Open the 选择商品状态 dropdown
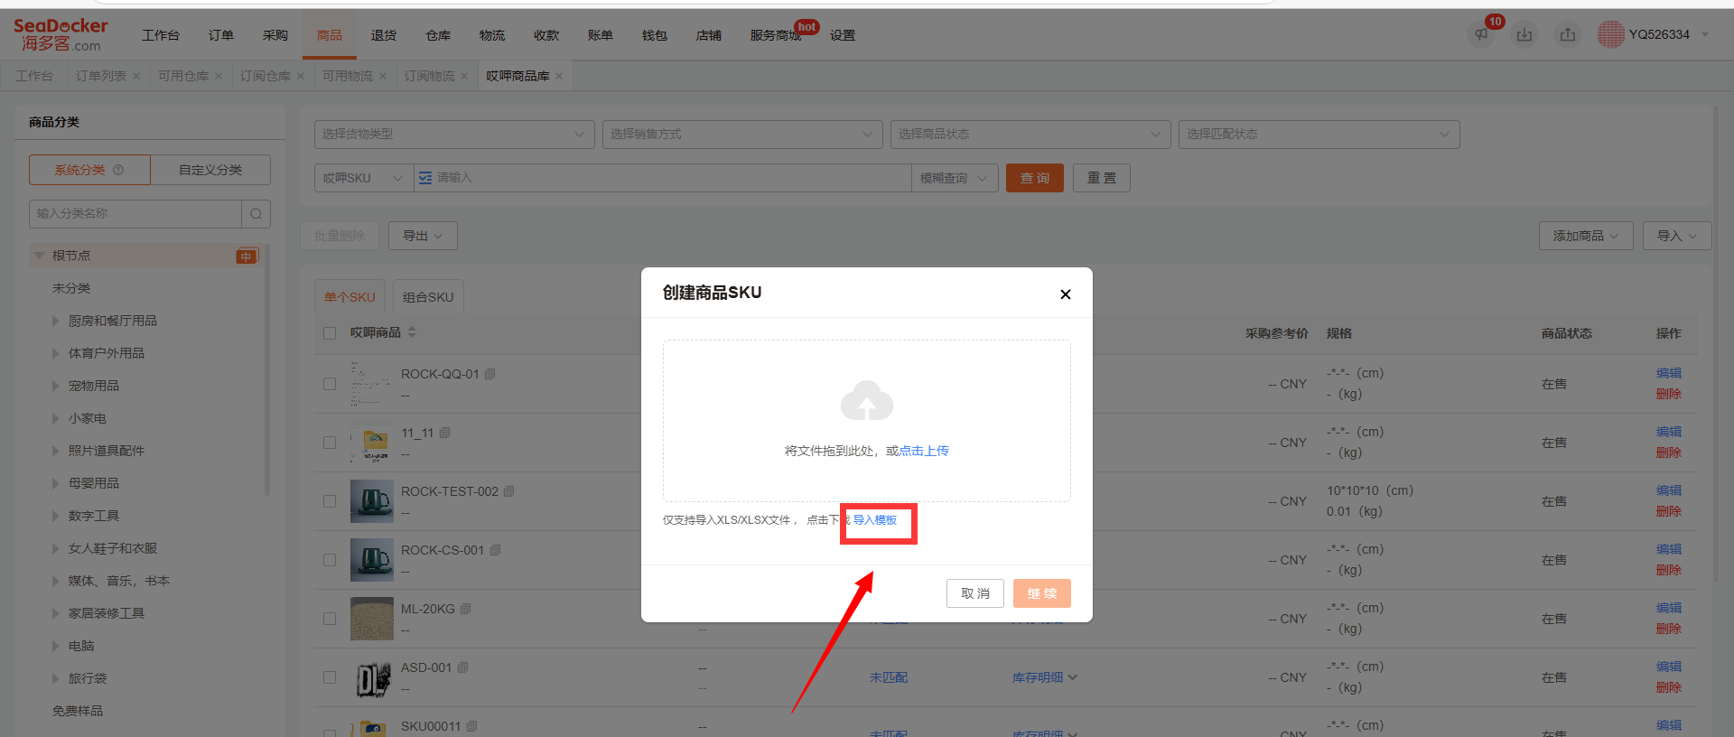The image size is (1734, 737). coord(1030,134)
